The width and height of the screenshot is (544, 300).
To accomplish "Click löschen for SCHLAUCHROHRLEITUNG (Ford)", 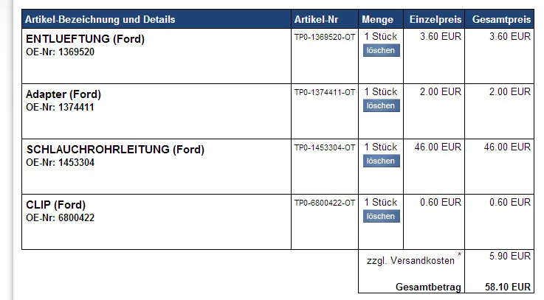I will click(x=381, y=161).
